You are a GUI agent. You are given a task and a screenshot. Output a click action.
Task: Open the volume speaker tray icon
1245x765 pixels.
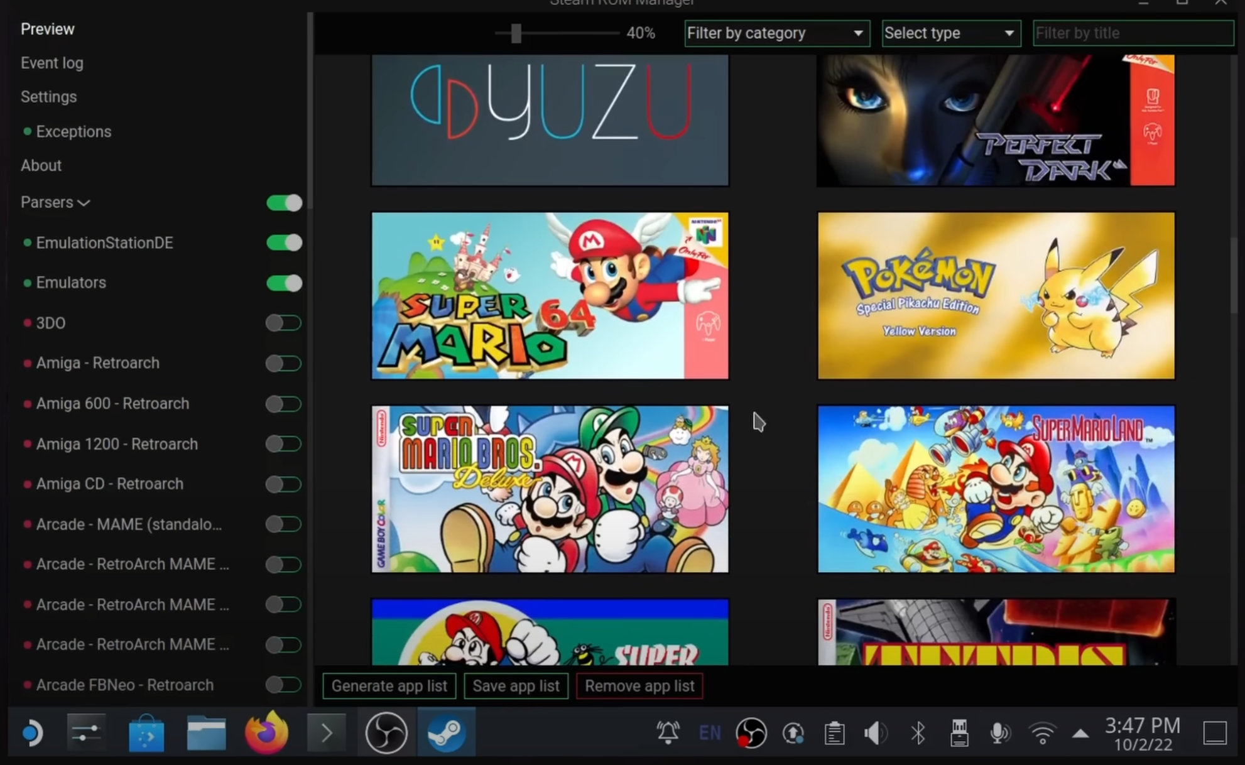pyautogui.click(x=876, y=733)
